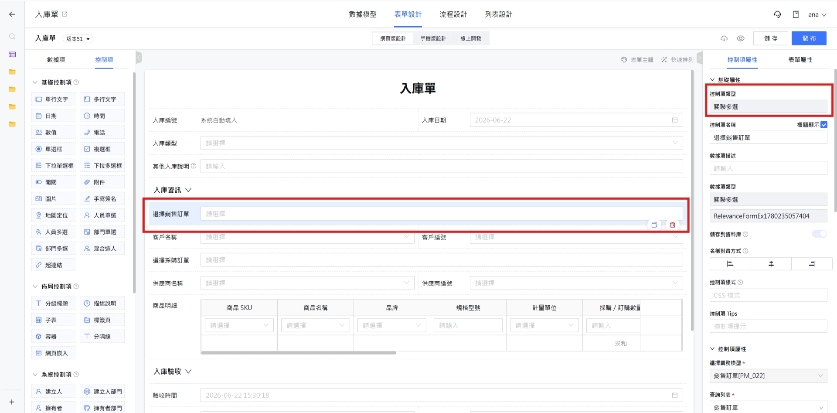
Task: Add a 電話 control
Action: tap(102, 132)
